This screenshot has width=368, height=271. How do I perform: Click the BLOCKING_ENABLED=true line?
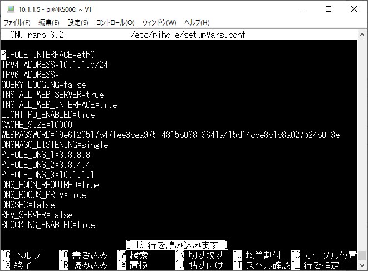[48, 225]
